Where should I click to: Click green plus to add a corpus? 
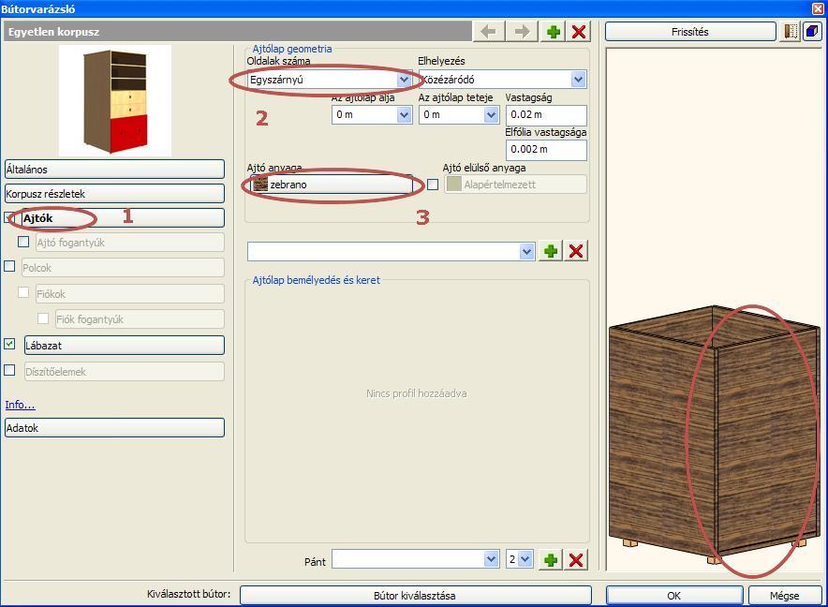coord(553,32)
